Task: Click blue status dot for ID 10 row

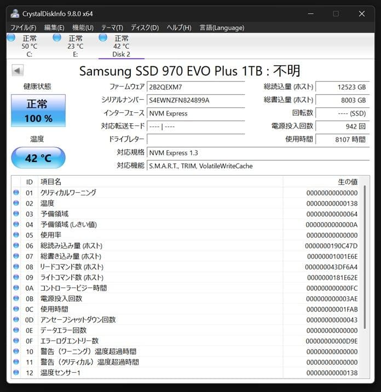Action: coord(16,351)
